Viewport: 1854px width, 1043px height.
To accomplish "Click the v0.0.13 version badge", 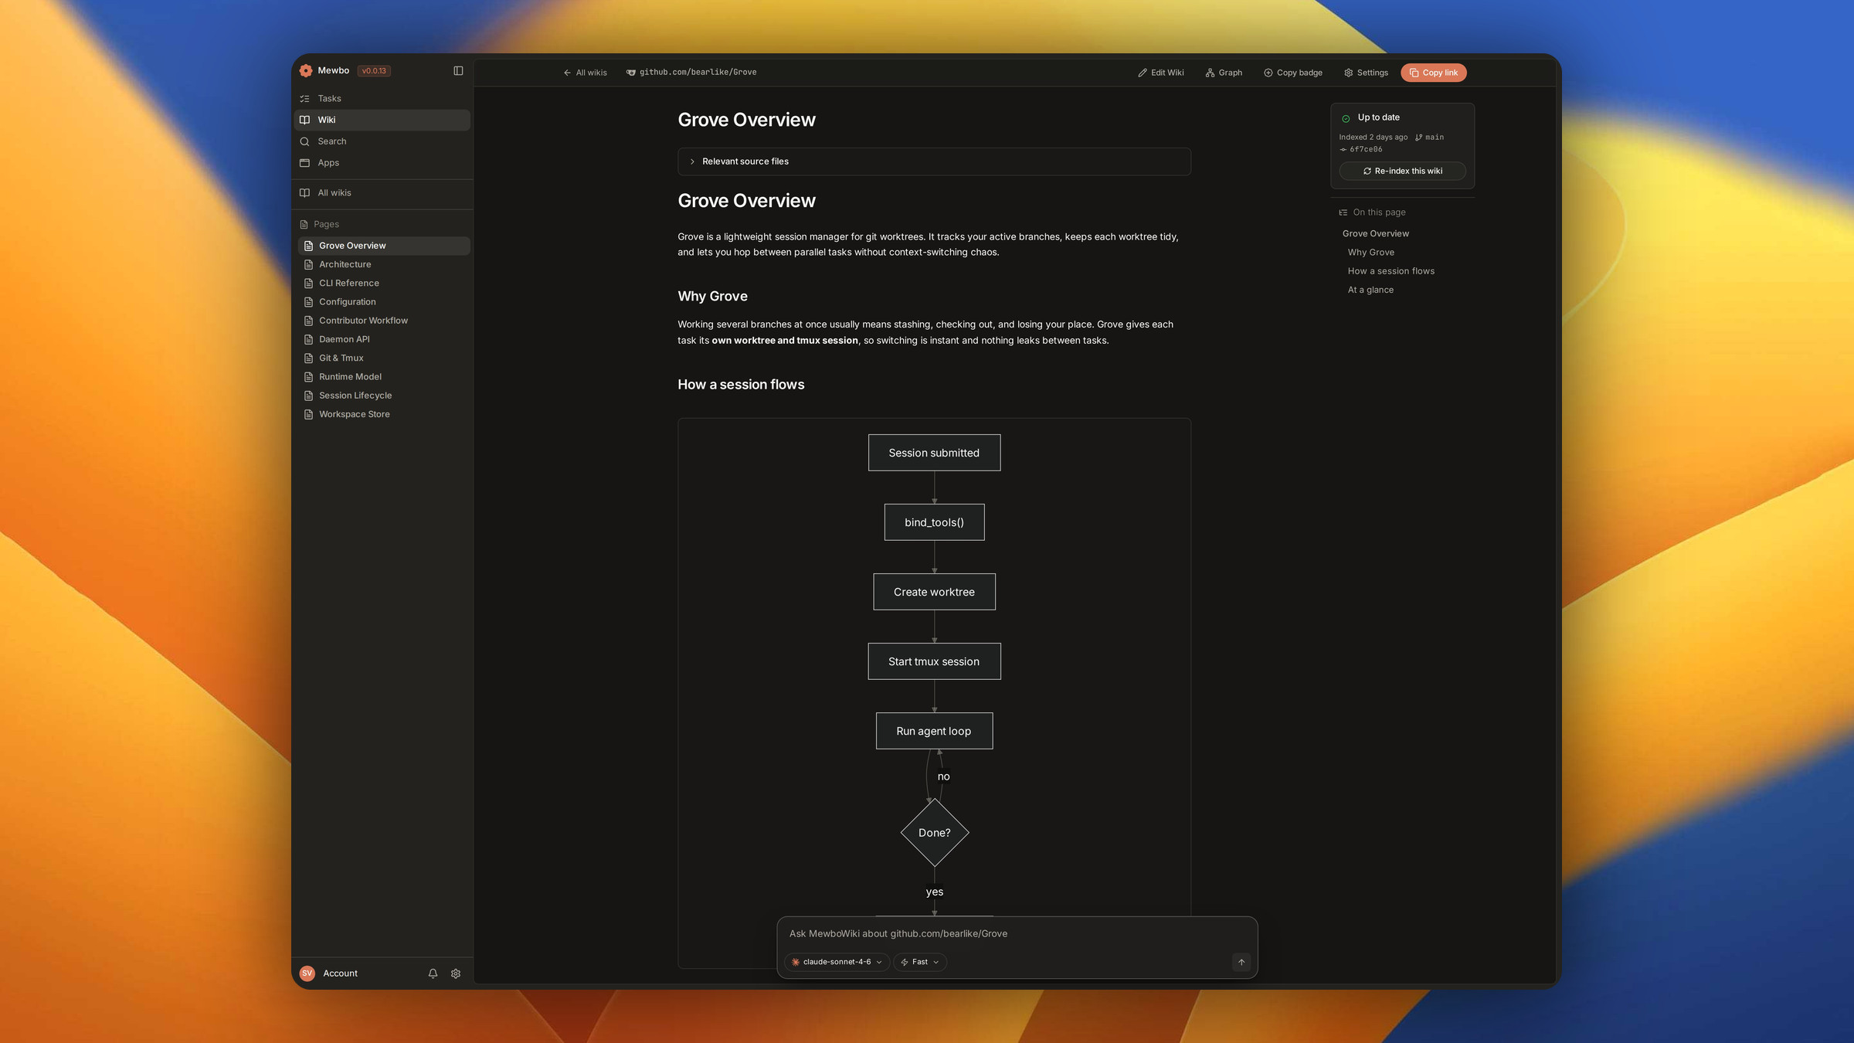I will [x=374, y=70].
